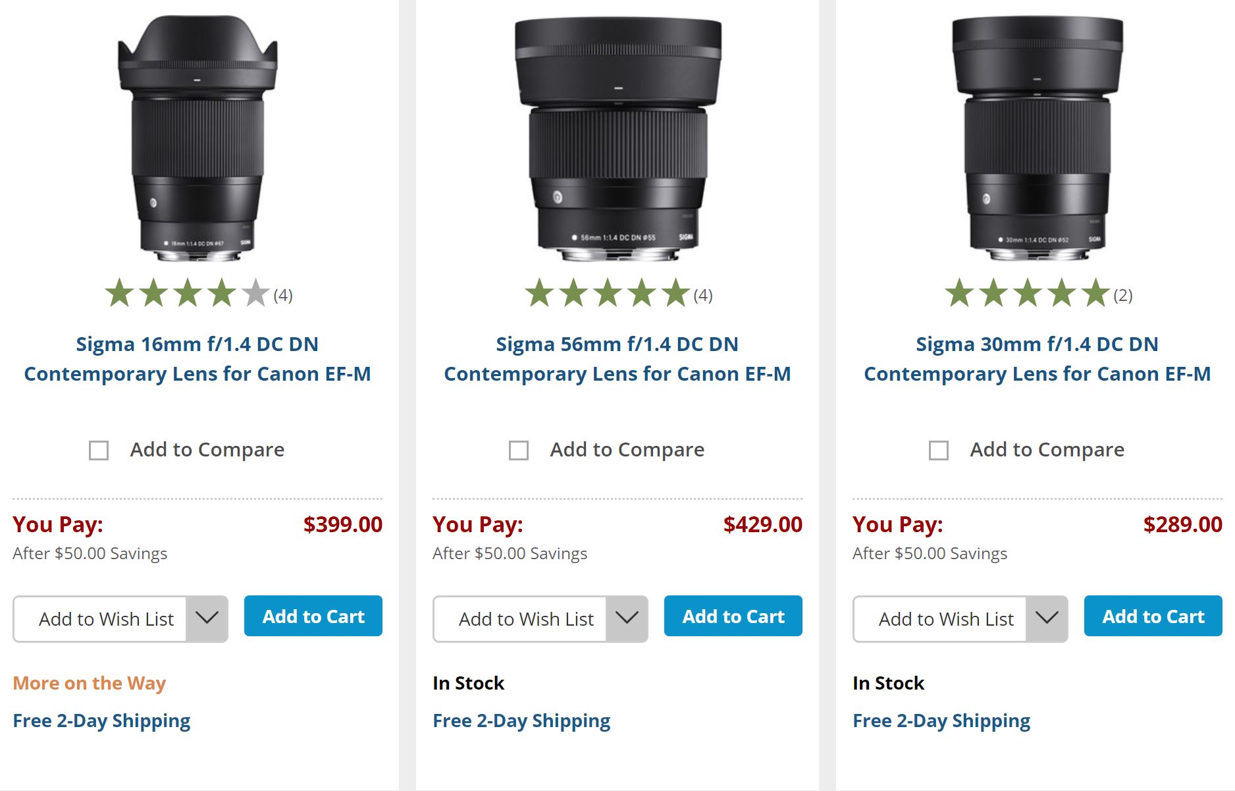
Task: Expand Wish List dropdown arrow for 56mm lens
Action: [x=627, y=618]
